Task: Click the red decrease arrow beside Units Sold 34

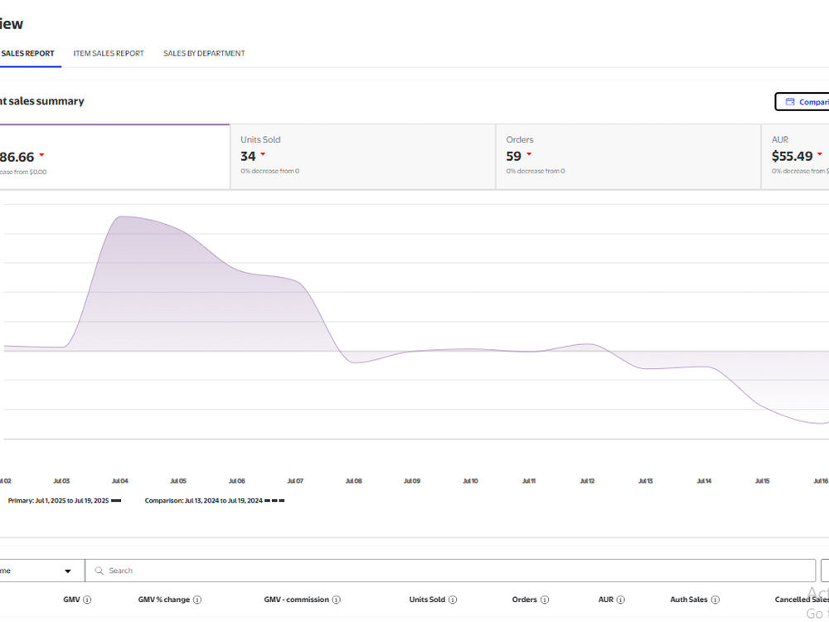Action: click(x=263, y=154)
